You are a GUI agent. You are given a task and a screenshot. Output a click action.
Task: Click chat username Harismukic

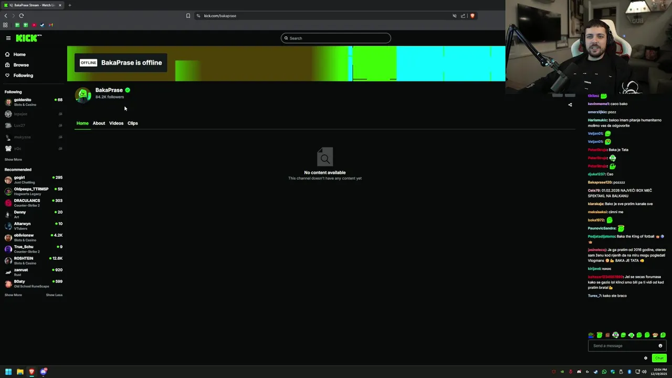click(597, 120)
